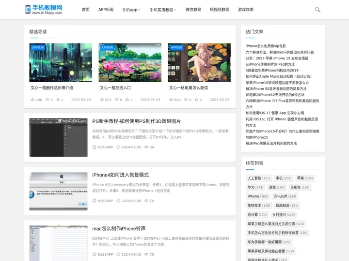Click the views eye icon beside 408
The image size is (349, 261).
32,100
